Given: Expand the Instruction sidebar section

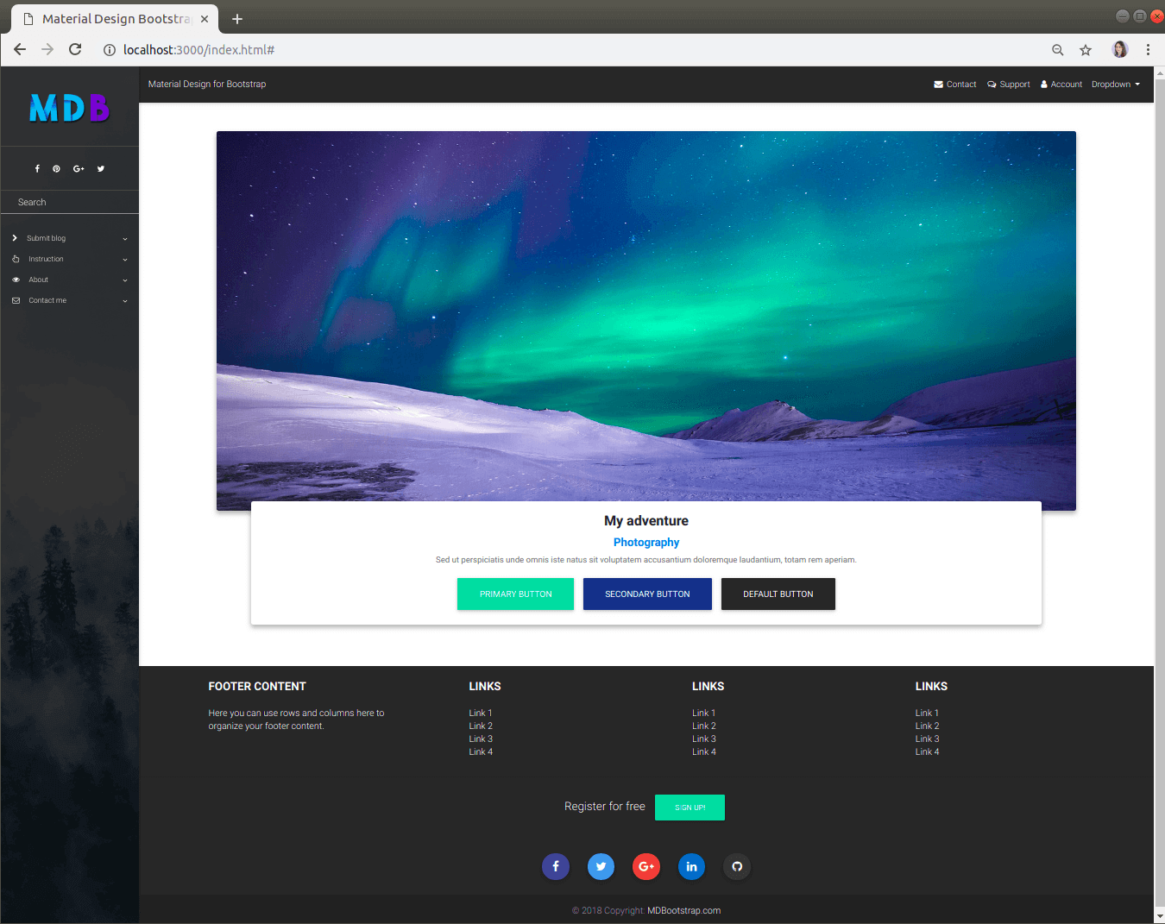Looking at the screenshot, I should [x=70, y=259].
